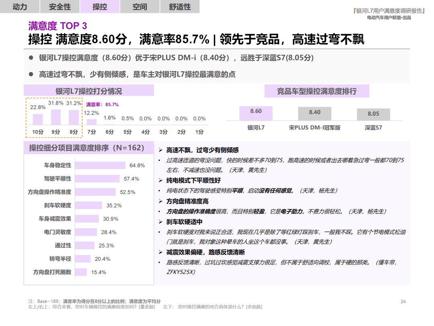Click the 25.3% value
This screenshot has height=326, width=434.
106,246
